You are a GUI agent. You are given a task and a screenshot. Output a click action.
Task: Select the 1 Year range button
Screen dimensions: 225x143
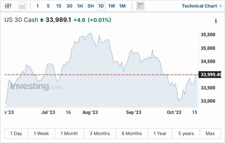click(160, 134)
